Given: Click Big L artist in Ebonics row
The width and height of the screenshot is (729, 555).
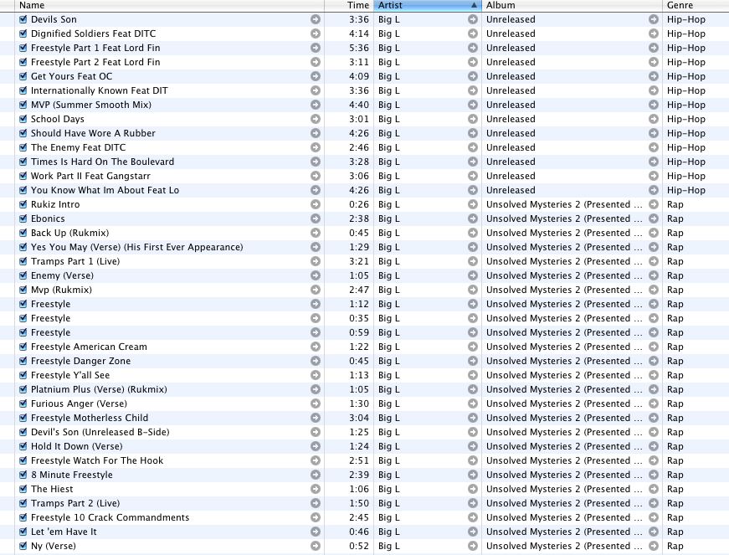Looking at the screenshot, I should (x=388, y=218).
